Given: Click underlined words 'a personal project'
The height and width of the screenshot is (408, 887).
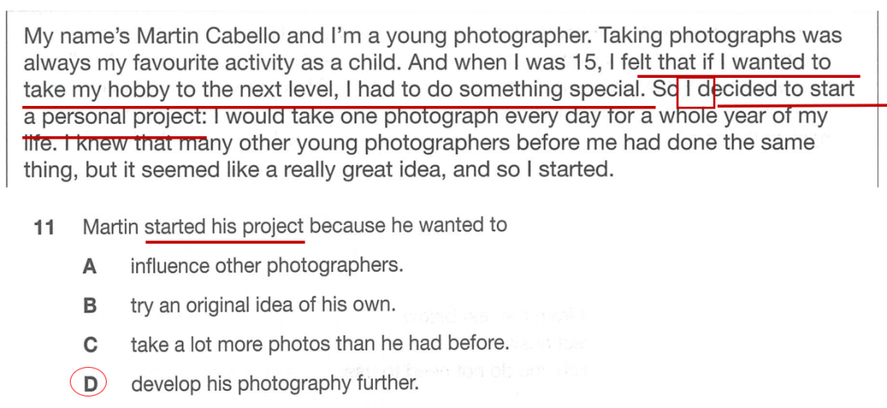Looking at the screenshot, I should [x=113, y=117].
